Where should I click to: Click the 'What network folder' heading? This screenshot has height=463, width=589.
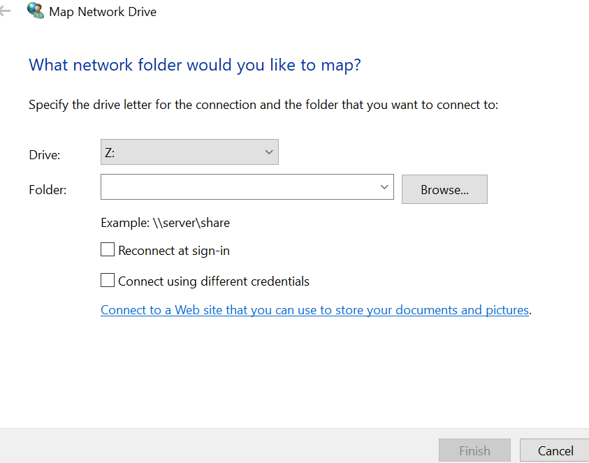tap(195, 65)
